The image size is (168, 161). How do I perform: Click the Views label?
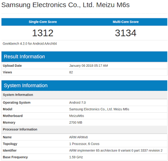(x=7, y=72)
